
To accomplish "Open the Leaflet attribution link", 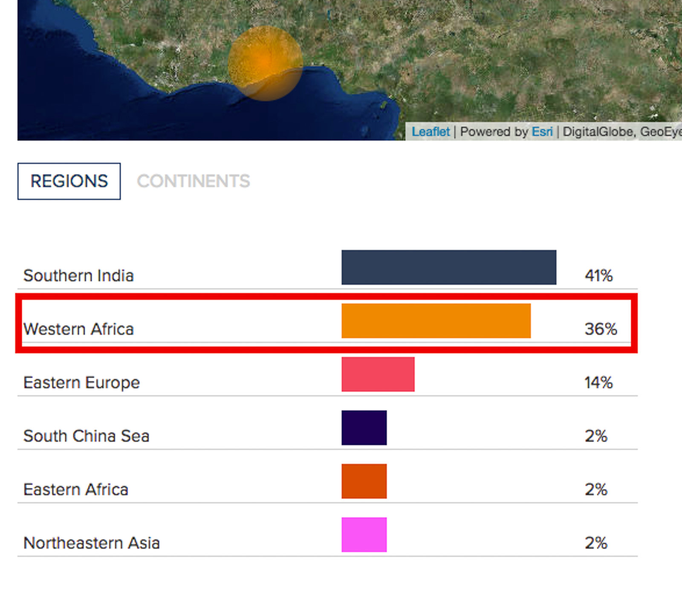I will click(x=431, y=132).
